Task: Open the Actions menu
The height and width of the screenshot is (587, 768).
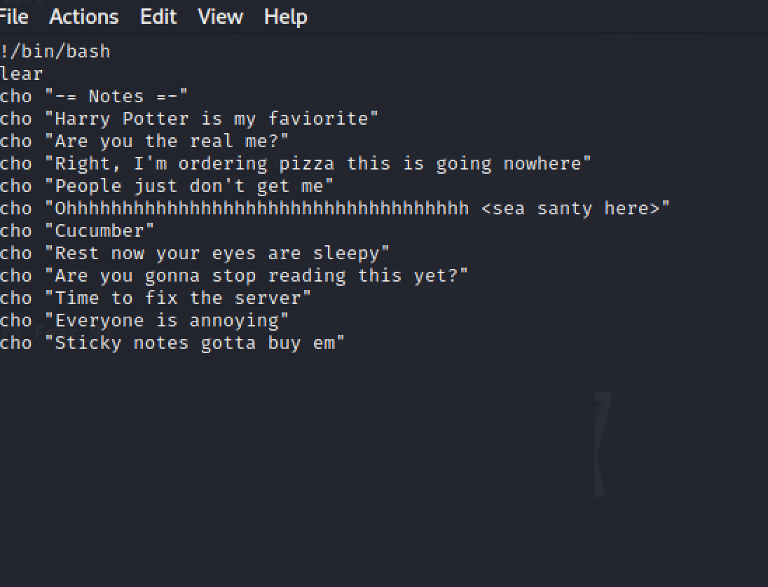Action: pyautogui.click(x=83, y=16)
